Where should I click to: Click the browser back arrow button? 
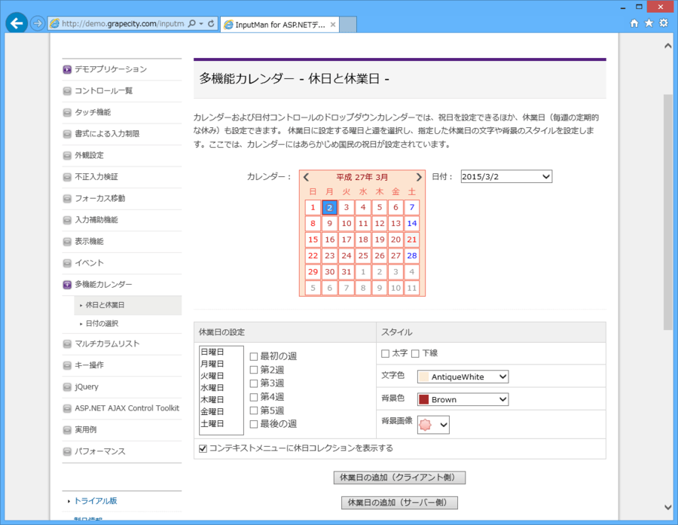(x=17, y=23)
